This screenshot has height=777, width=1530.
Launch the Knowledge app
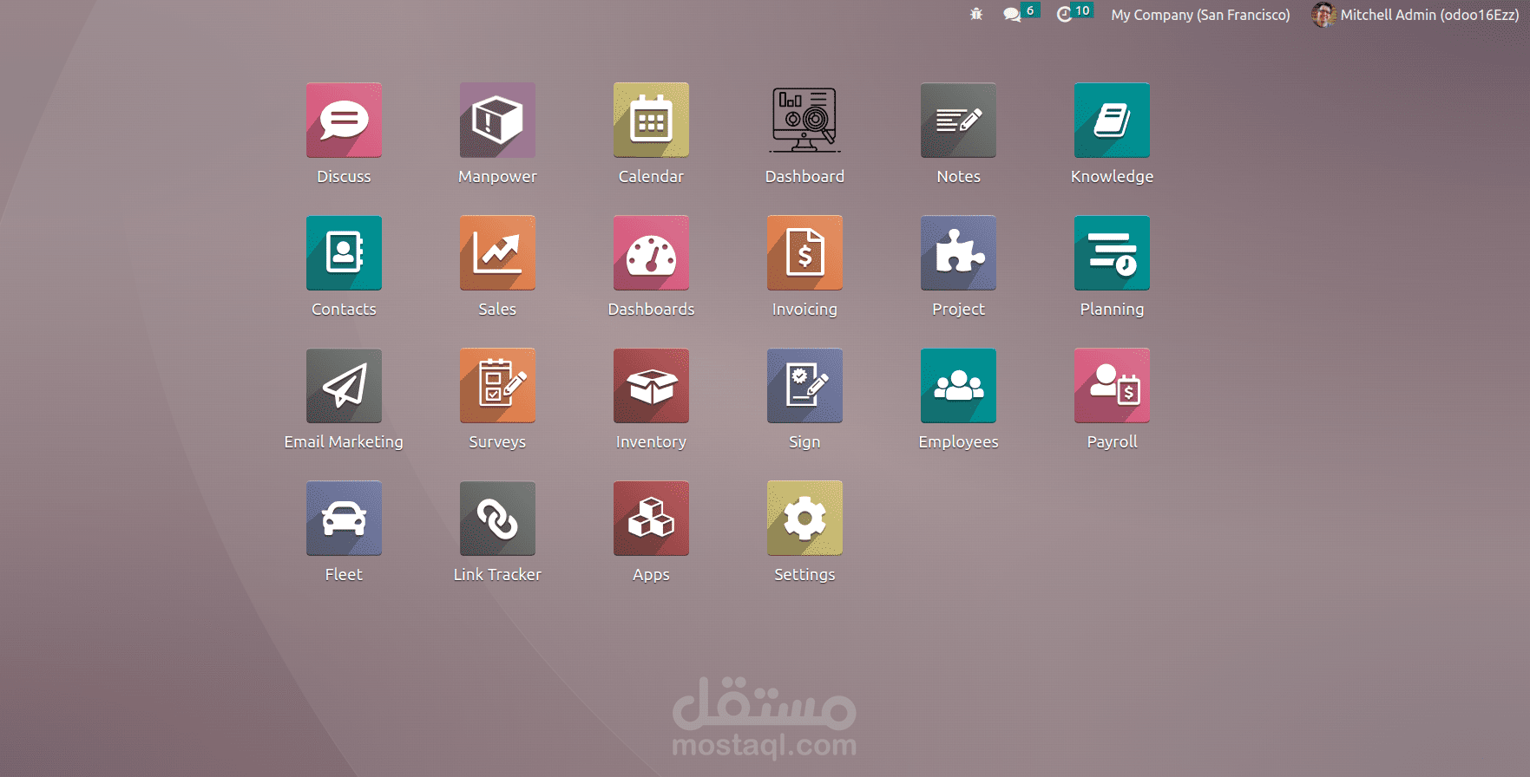click(1112, 121)
